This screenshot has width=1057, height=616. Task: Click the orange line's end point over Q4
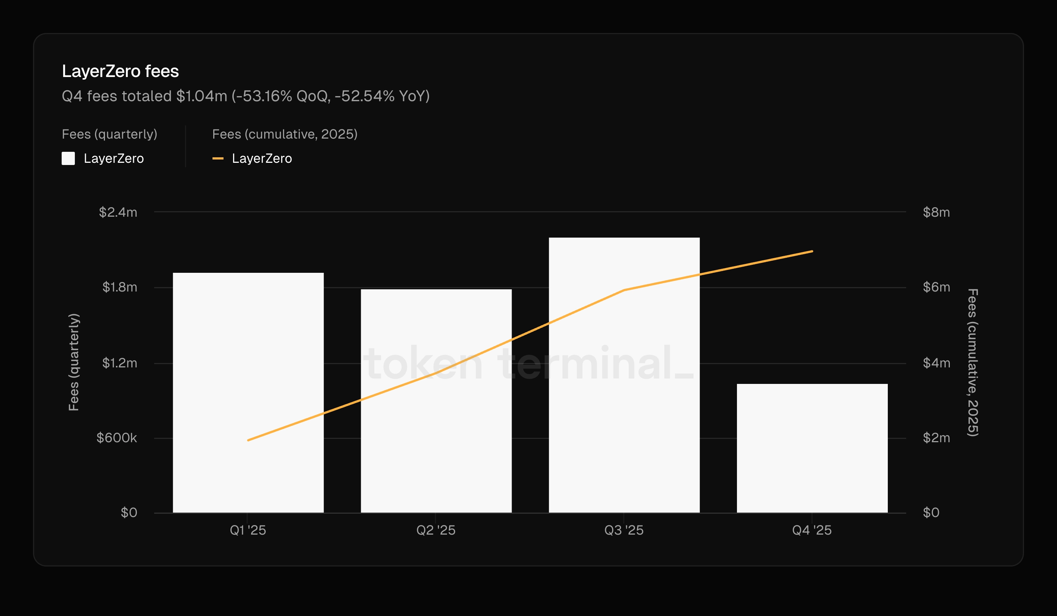pos(812,252)
